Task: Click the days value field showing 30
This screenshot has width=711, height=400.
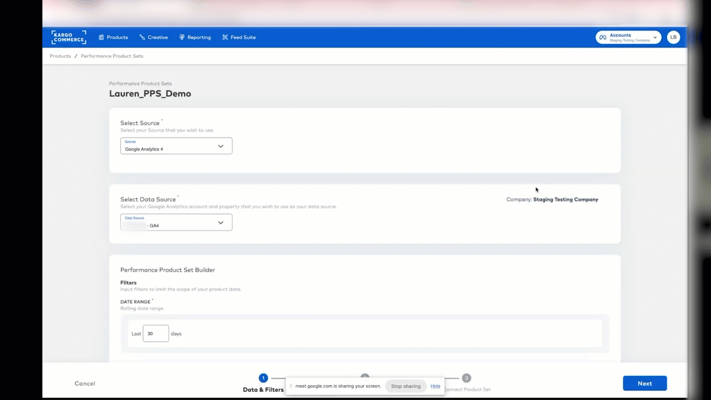Action: point(155,333)
